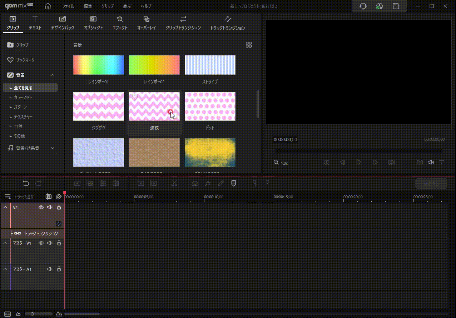Select the scissors split tool
456x318 pixels.
174,183
